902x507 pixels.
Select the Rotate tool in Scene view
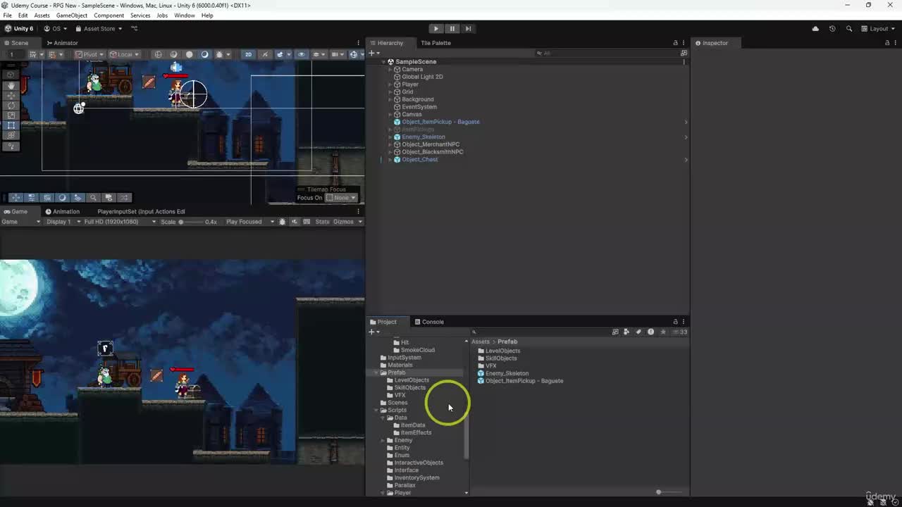point(11,106)
